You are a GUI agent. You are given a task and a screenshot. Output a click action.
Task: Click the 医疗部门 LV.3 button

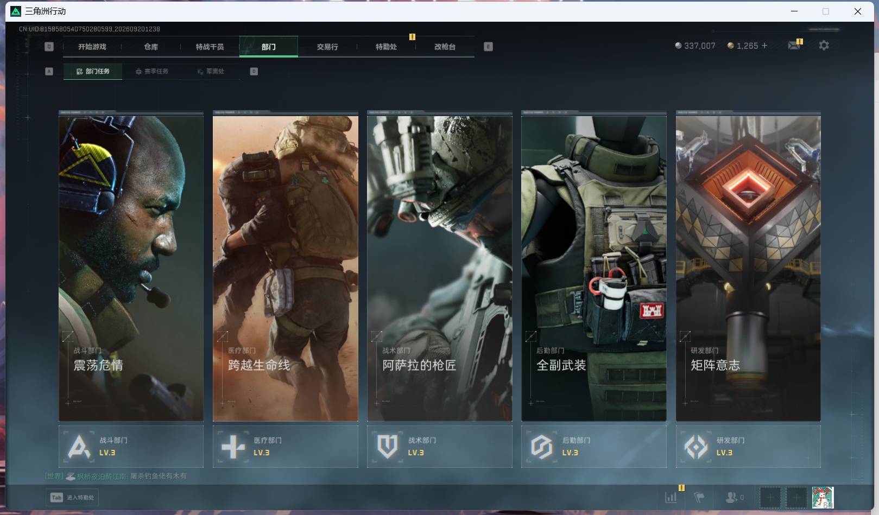pos(286,447)
